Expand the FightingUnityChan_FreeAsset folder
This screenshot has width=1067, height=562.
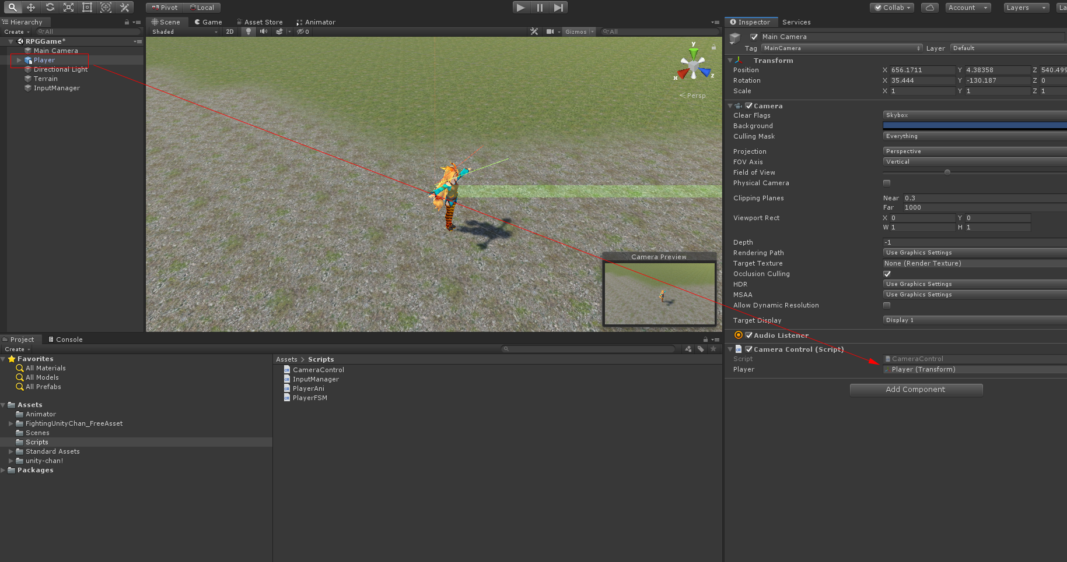[x=11, y=423]
